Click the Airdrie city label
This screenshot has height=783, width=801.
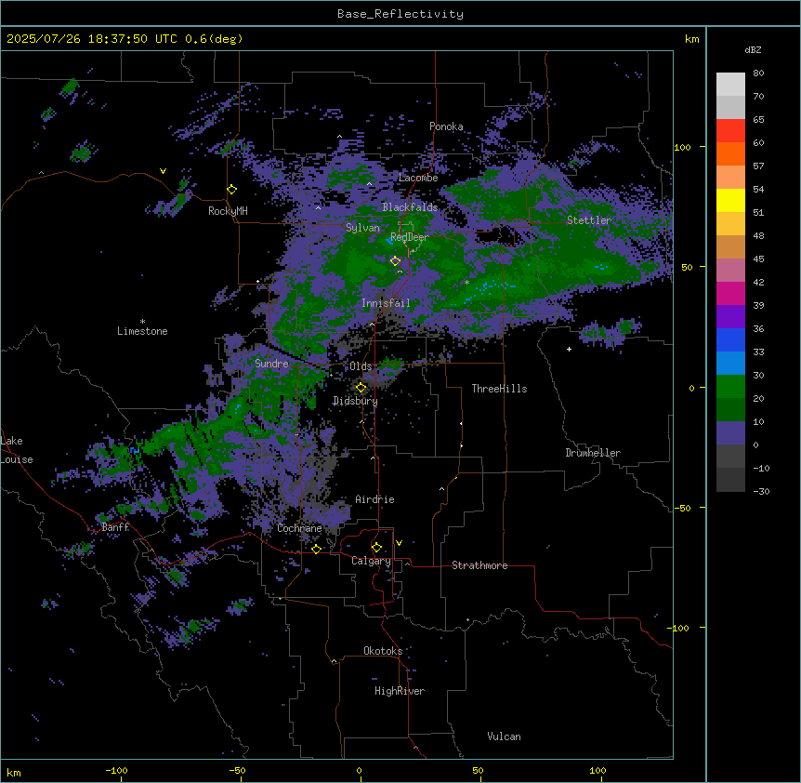tap(374, 499)
